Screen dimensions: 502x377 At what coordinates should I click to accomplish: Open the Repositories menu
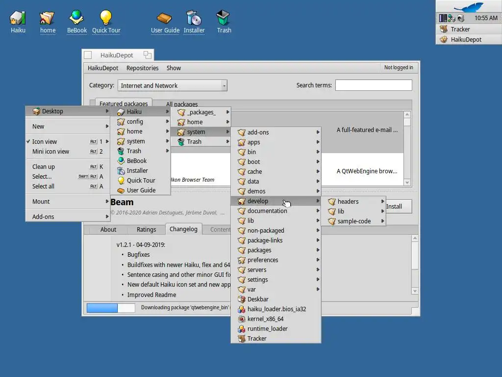[143, 68]
